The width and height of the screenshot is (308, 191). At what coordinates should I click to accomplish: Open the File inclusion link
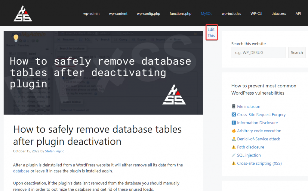pyautogui.click(x=248, y=107)
